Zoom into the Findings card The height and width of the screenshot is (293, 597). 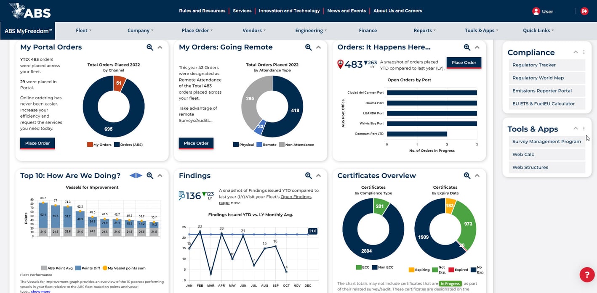coord(309,176)
